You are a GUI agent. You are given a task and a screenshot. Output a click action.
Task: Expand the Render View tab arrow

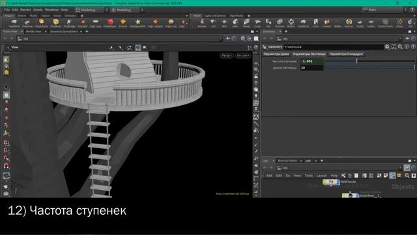(x=46, y=32)
